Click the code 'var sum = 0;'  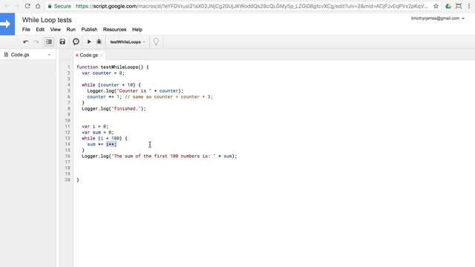97,132
